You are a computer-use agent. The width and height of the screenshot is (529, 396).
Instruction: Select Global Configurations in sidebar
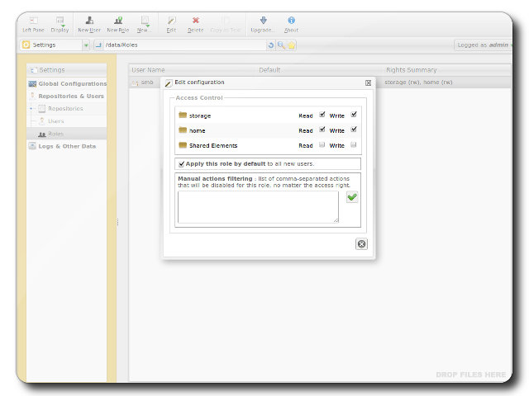point(72,83)
